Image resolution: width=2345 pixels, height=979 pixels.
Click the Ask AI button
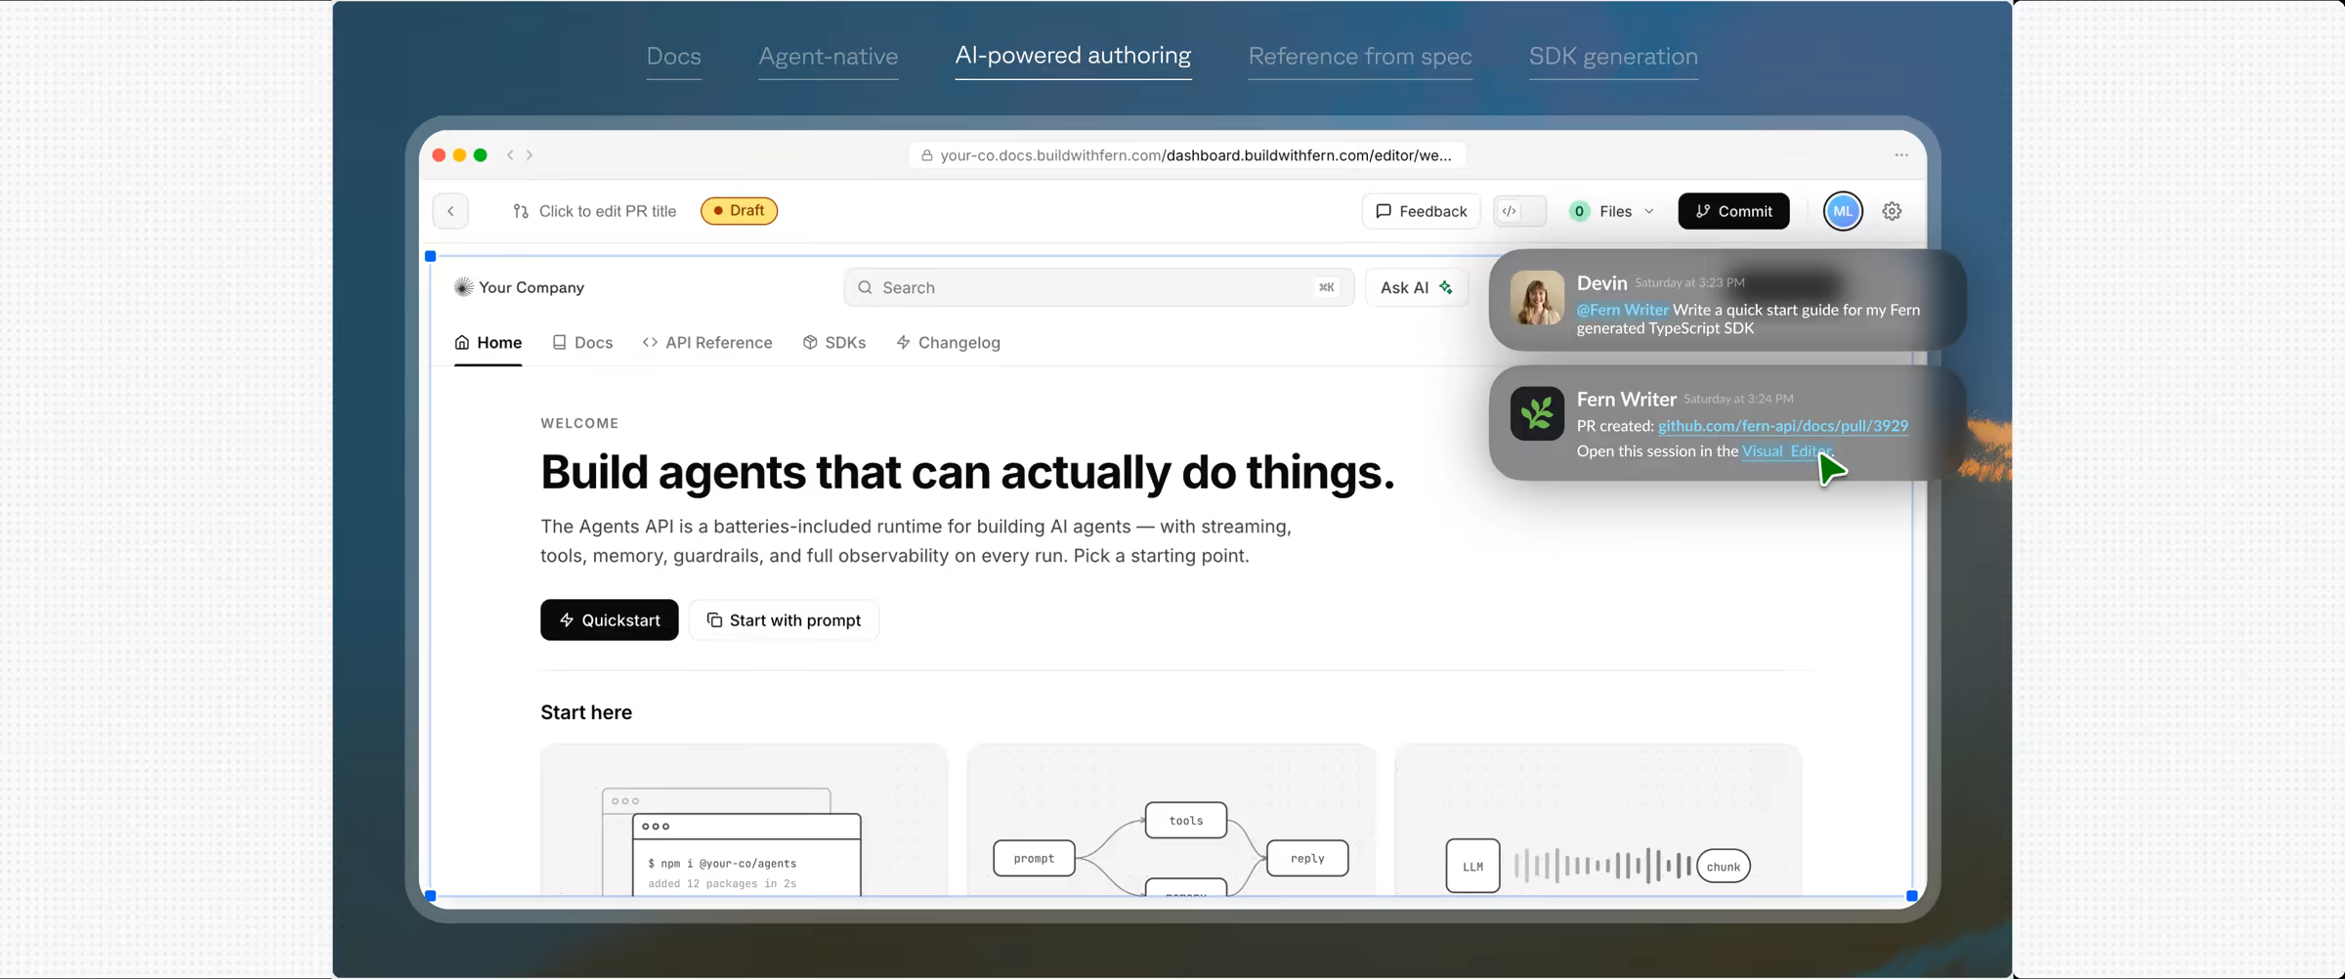coord(1416,287)
